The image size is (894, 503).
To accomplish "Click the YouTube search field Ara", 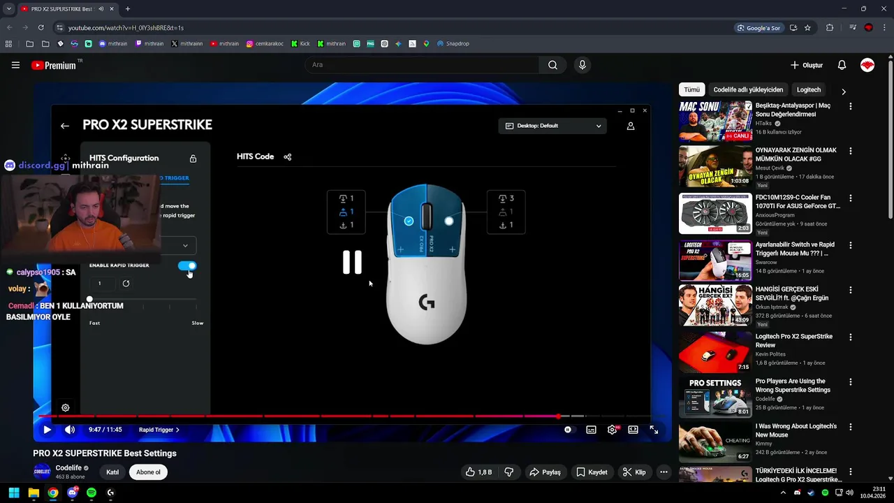I will [422, 65].
